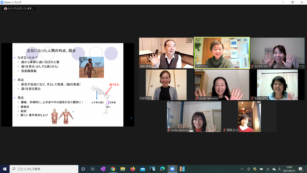Viewport: 307px width, 173px height.
Task: Click the slide text なぜ立ったか？
Action: [x=27, y=58]
